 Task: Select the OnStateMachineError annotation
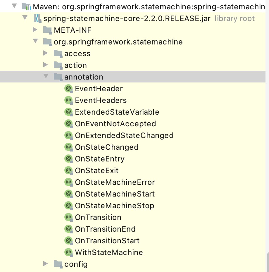tap(115, 182)
